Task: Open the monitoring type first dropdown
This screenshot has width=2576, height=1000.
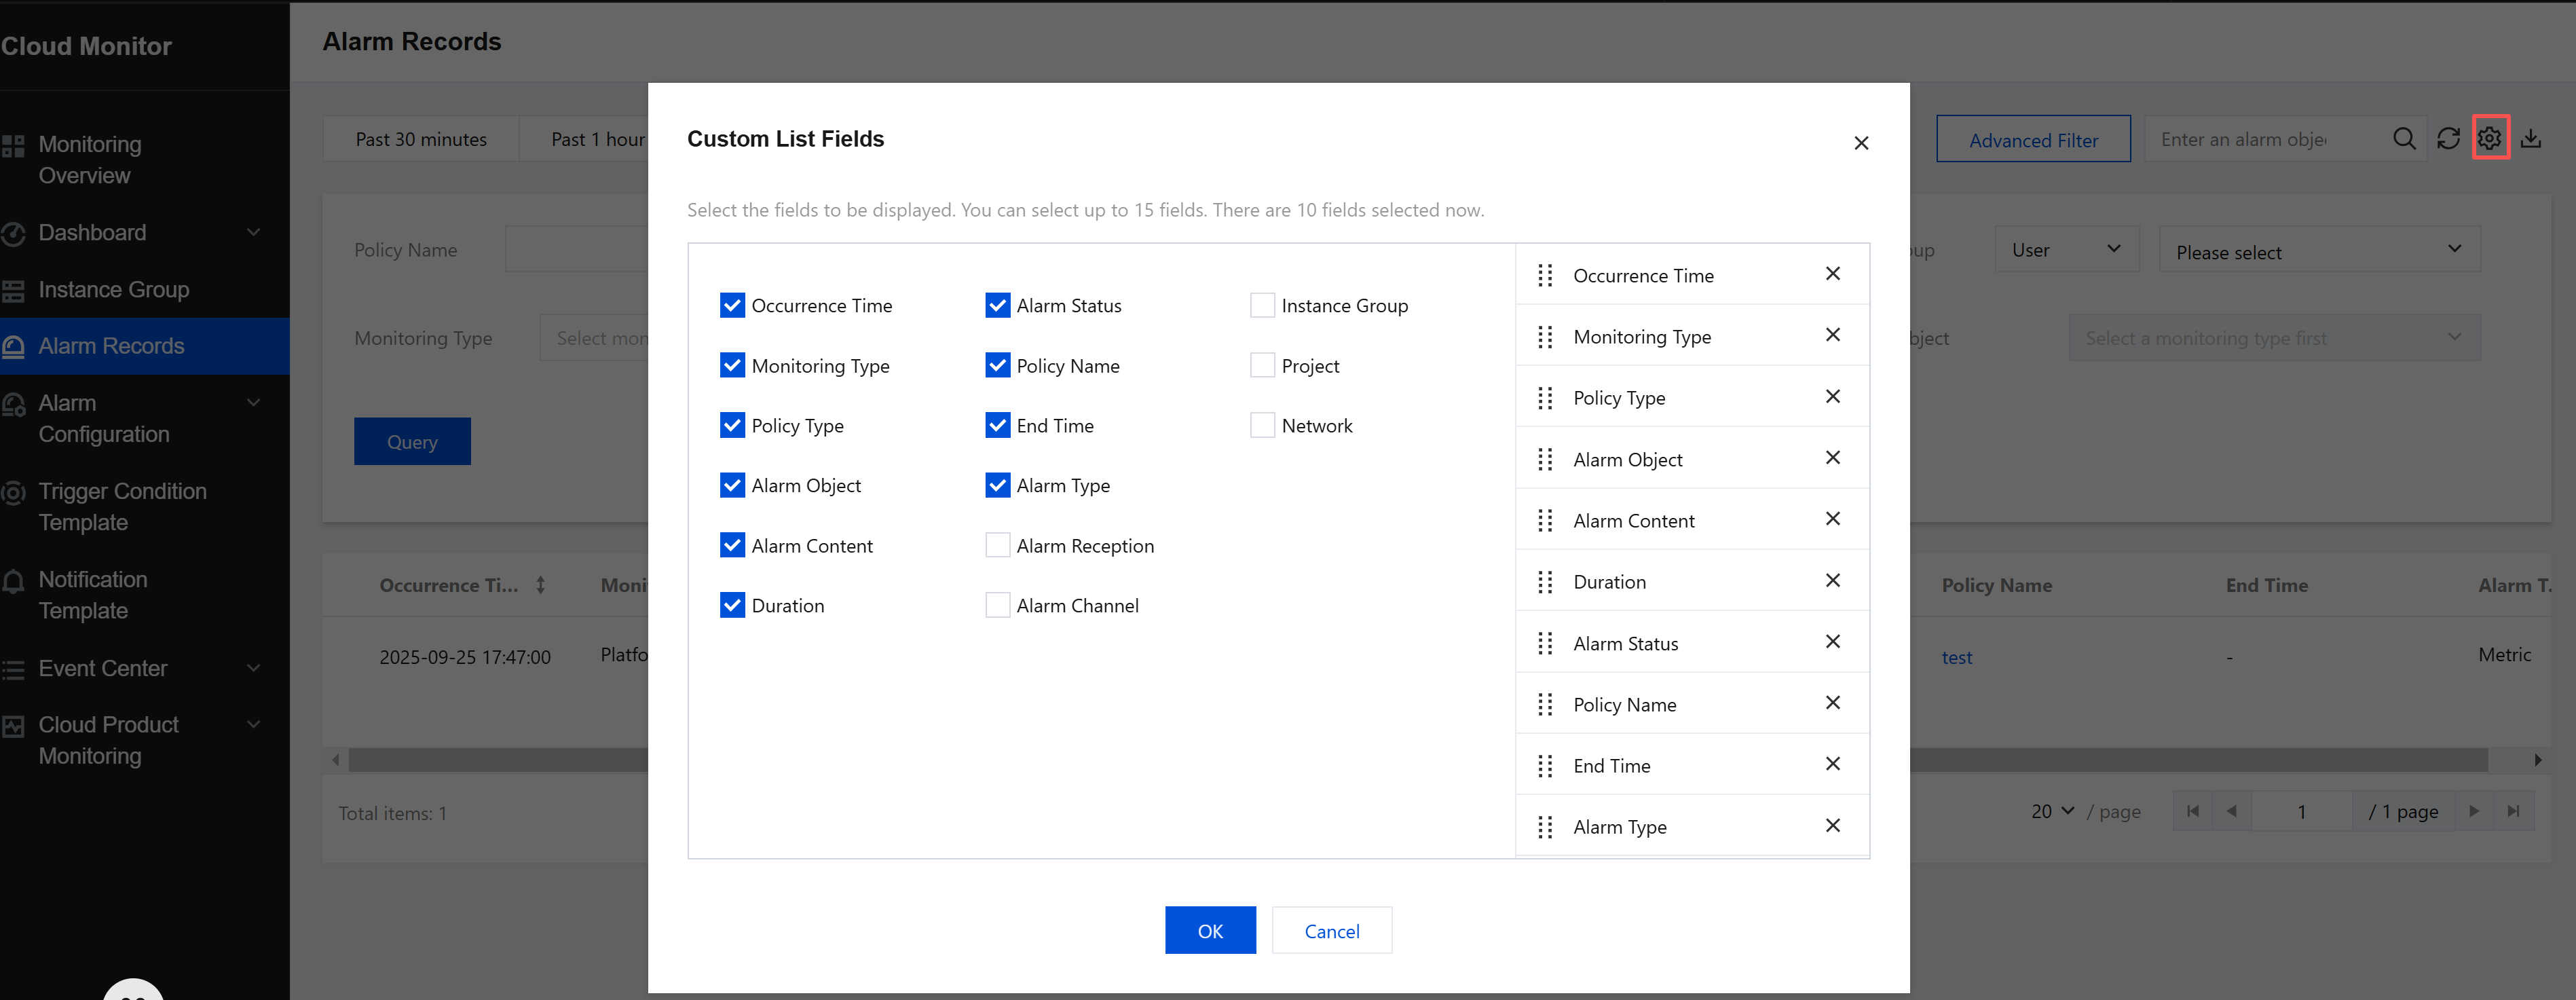Action: pos(2274,338)
